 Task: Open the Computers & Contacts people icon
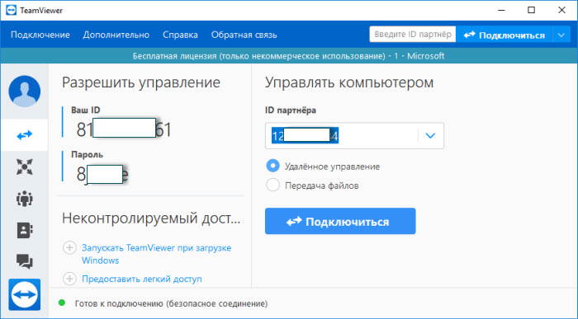pyautogui.click(x=24, y=199)
